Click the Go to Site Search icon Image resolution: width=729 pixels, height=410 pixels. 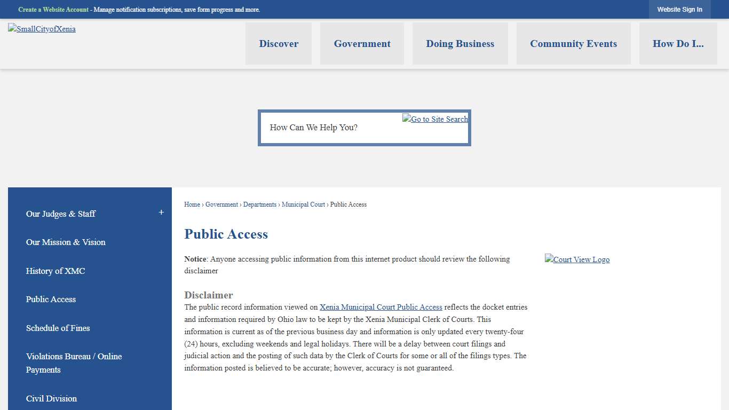point(435,119)
